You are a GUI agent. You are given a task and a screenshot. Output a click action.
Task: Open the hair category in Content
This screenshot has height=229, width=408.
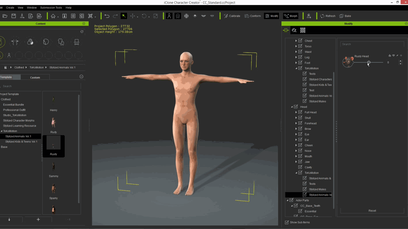pyautogui.click(x=46, y=42)
